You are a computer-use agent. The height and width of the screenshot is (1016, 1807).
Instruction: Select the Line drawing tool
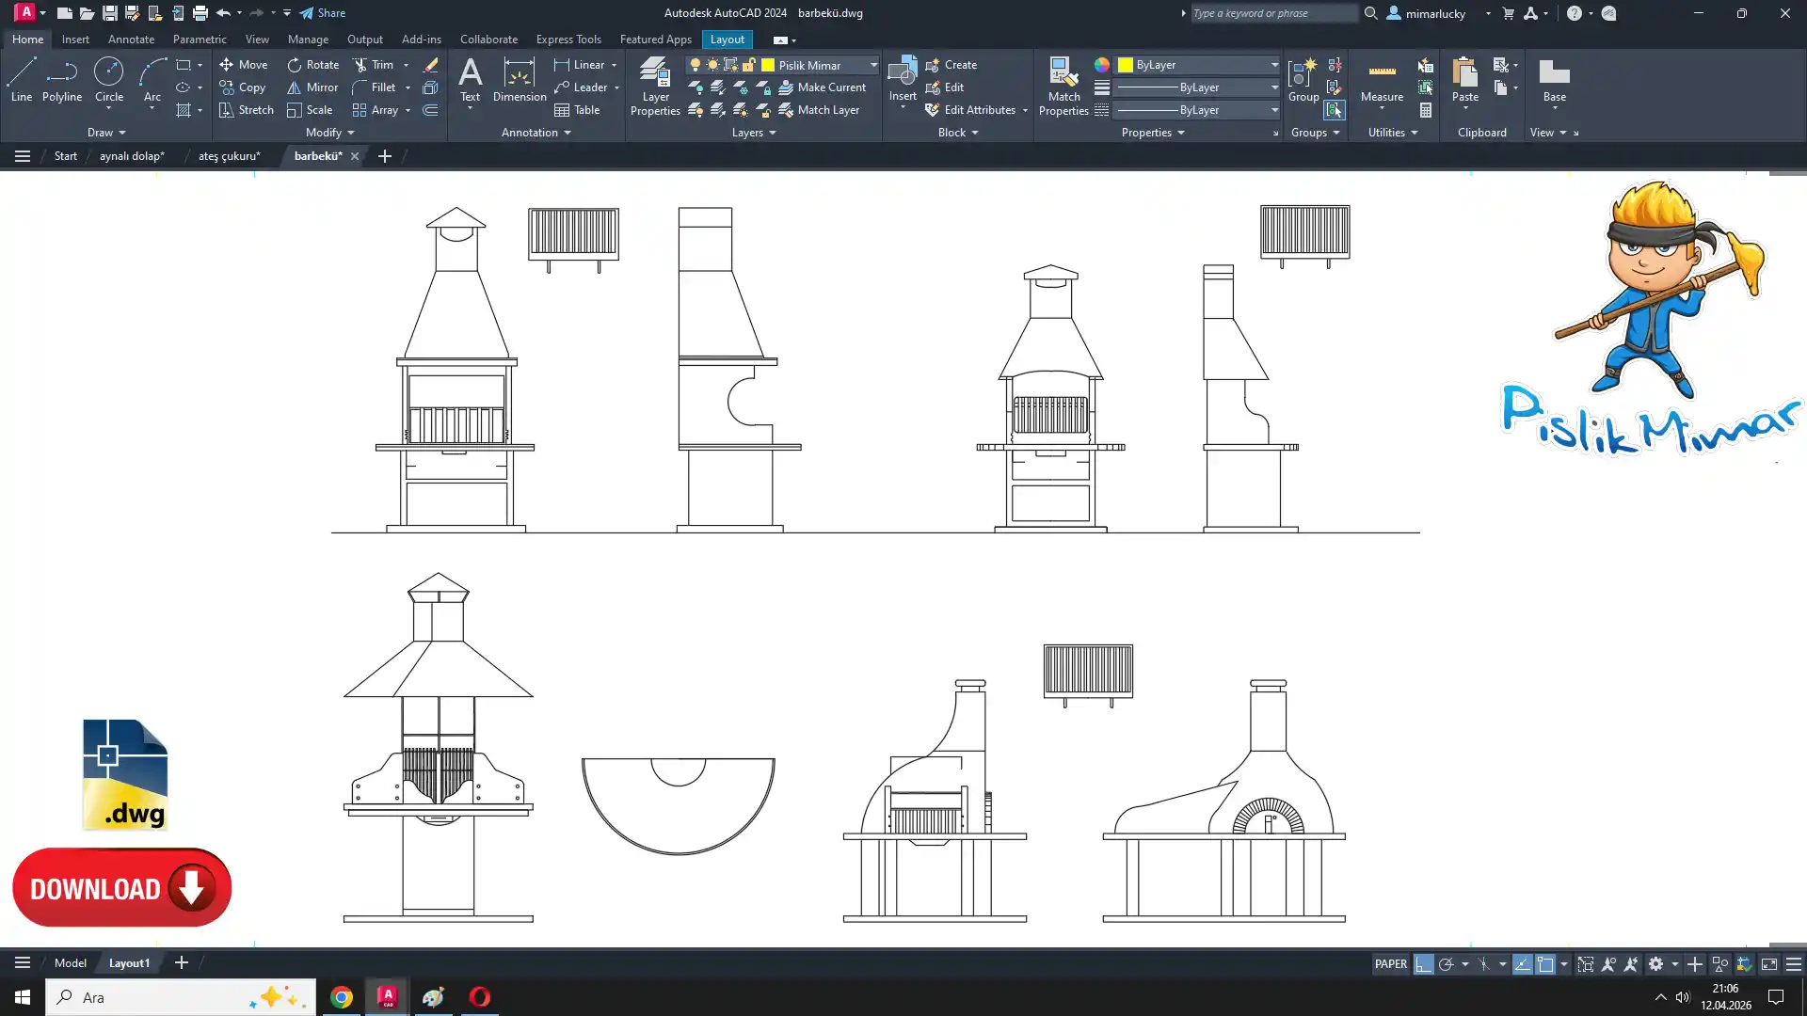tap(21, 79)
